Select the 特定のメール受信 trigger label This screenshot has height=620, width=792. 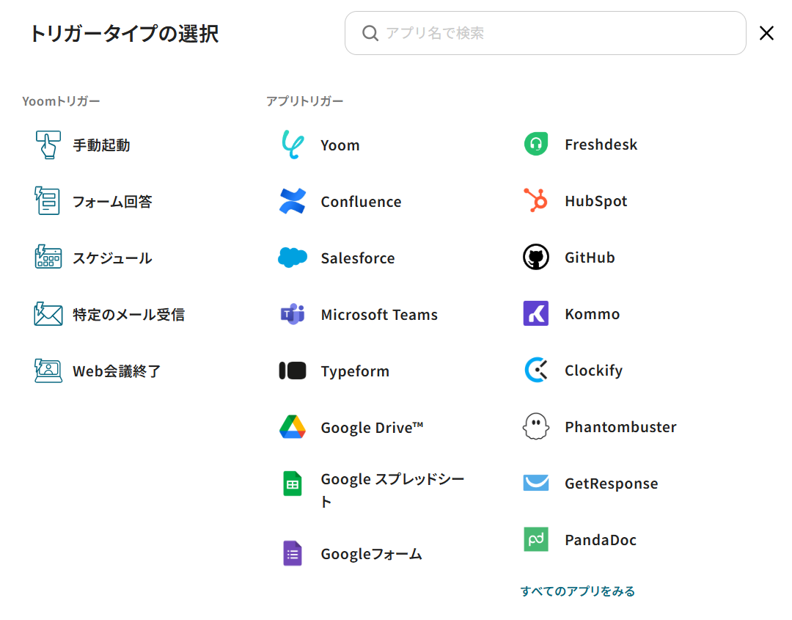129,315
